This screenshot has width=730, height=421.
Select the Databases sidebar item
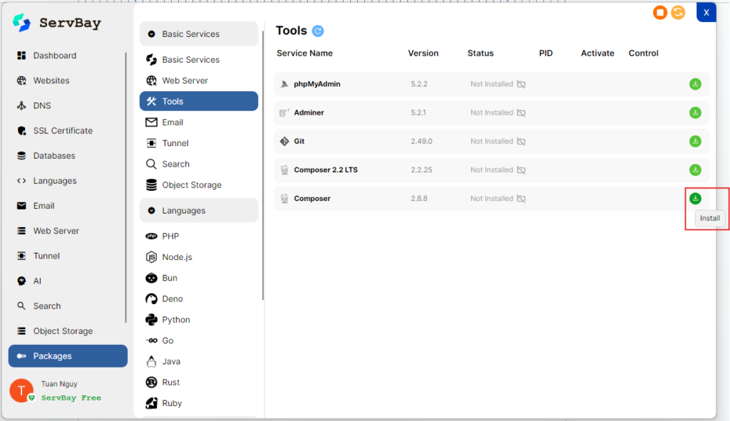[x=54, y=155]
